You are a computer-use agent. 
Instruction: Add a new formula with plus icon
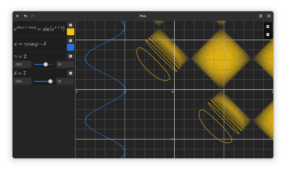(17, 16)
